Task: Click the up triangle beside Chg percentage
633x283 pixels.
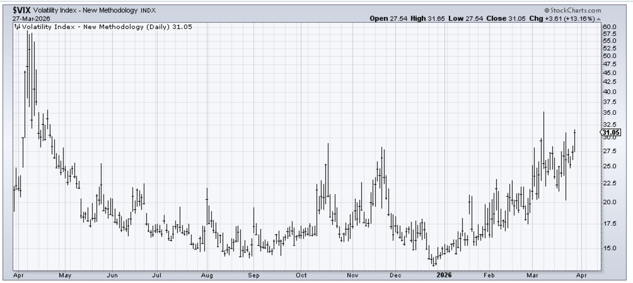Action: click(x=599, y=18)
